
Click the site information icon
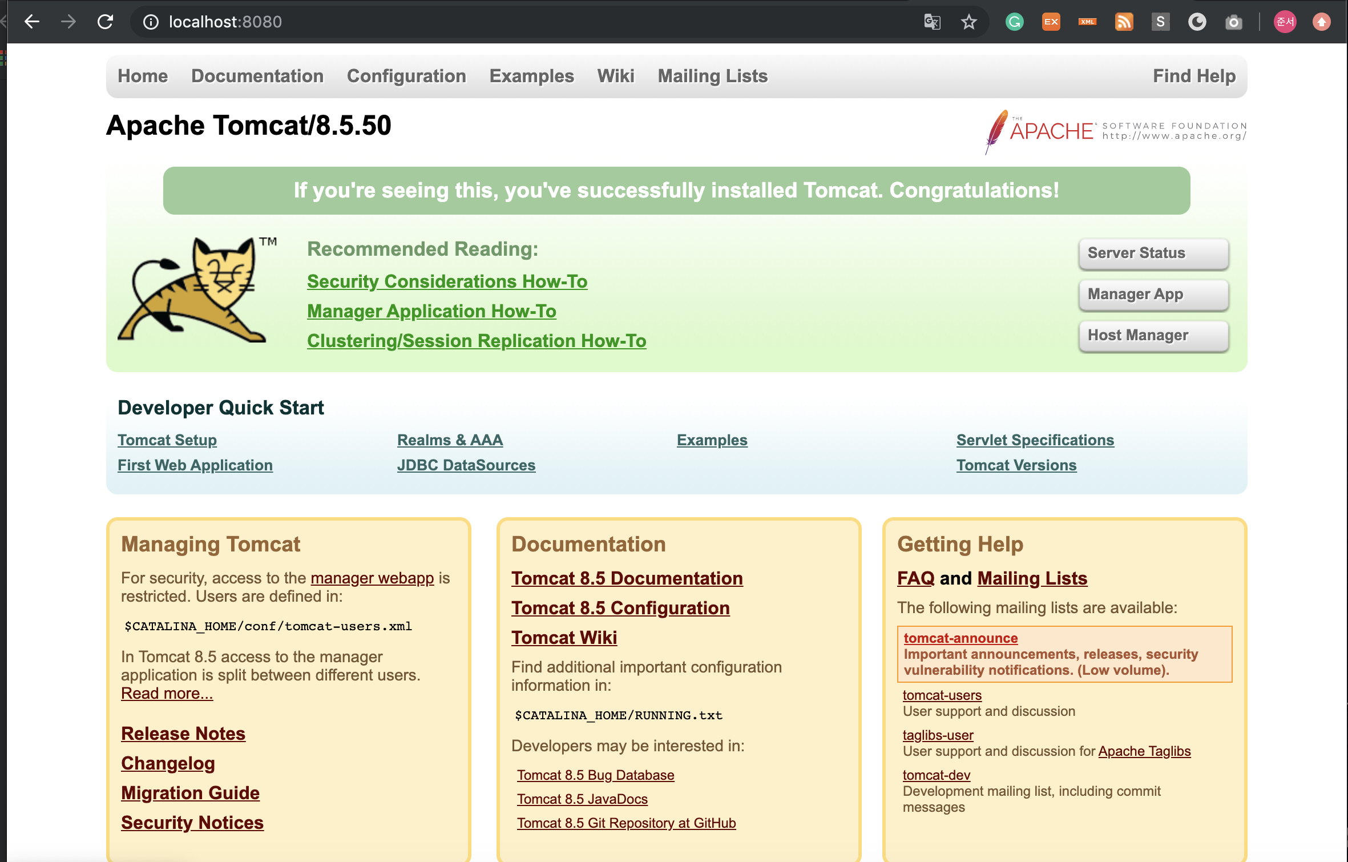(151, 22)
